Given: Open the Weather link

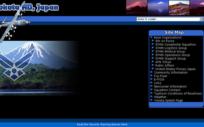Looking at the screenshot, I should [160, 97].
